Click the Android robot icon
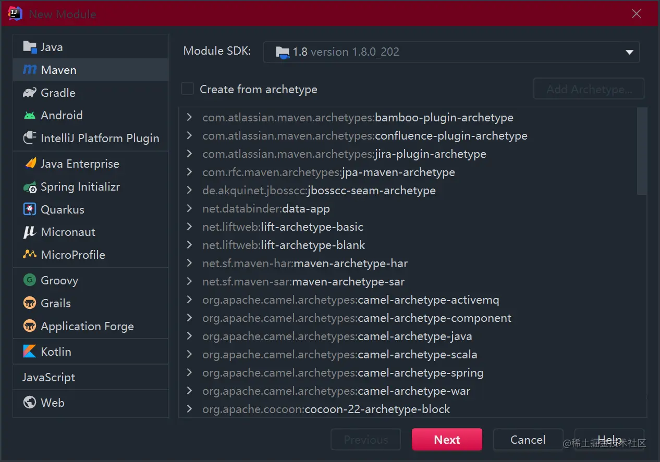The height and width of the screenshot is (462, 660). point(30,115)
